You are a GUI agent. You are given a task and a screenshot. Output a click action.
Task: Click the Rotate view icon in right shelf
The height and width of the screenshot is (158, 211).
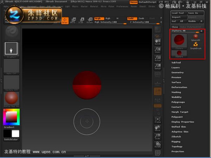tap(158, 145)
